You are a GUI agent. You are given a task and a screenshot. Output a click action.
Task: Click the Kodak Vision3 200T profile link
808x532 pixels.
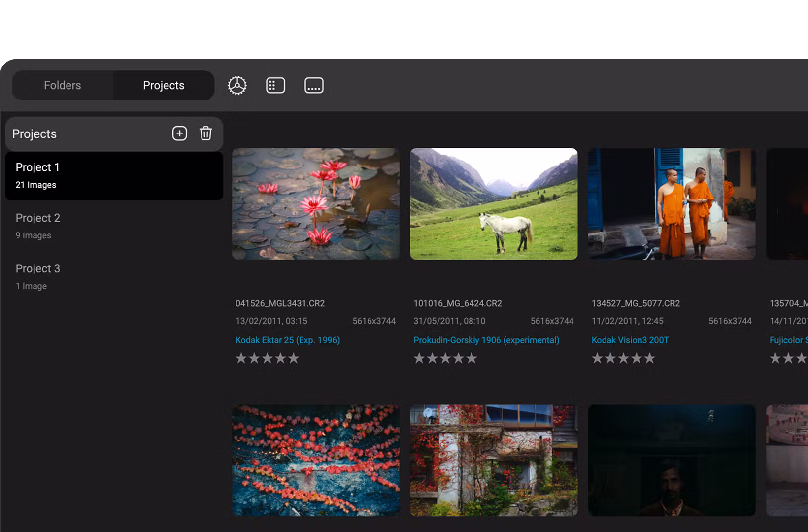(x=630, y=340)
